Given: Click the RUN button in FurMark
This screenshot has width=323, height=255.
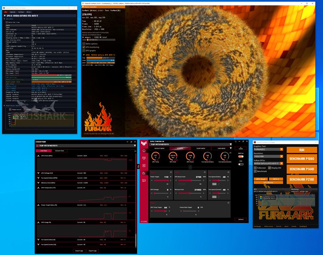Looking at the screenshot, I should 302,150.
